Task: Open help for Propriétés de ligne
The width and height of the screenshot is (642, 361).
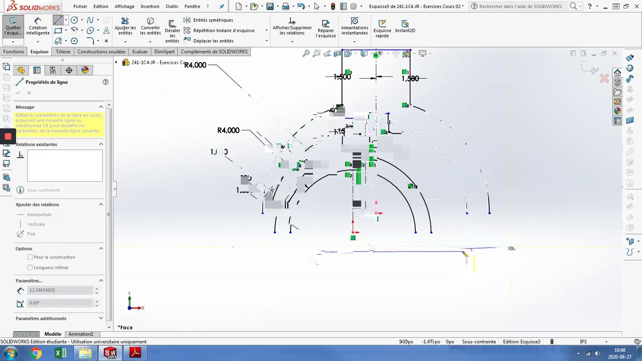Action: [105, 82]
